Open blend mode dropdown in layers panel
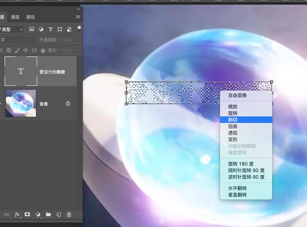Viewport: 307px width, 227px height. 18,40
